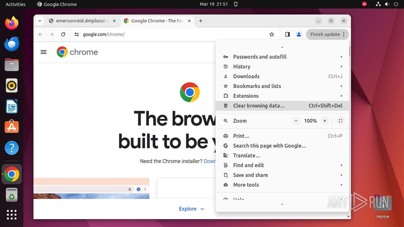Click the Chrome logo in the page header
The height and width of the screenshot is (227, 404).
pyautogui.click(x=77, y=52)
